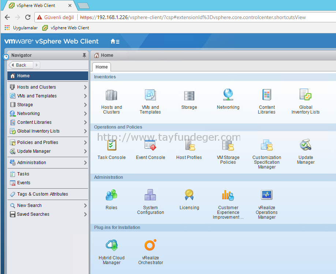This screenshot has height=274, width=336.
Task: Click the browser address bar URL
Action: (193, 17)
